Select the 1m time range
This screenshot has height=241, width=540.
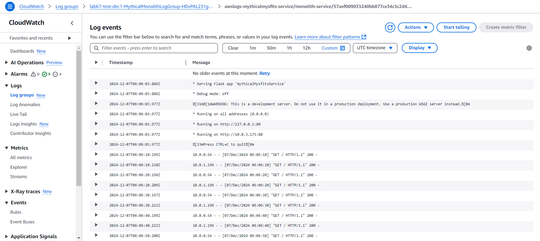253,48
